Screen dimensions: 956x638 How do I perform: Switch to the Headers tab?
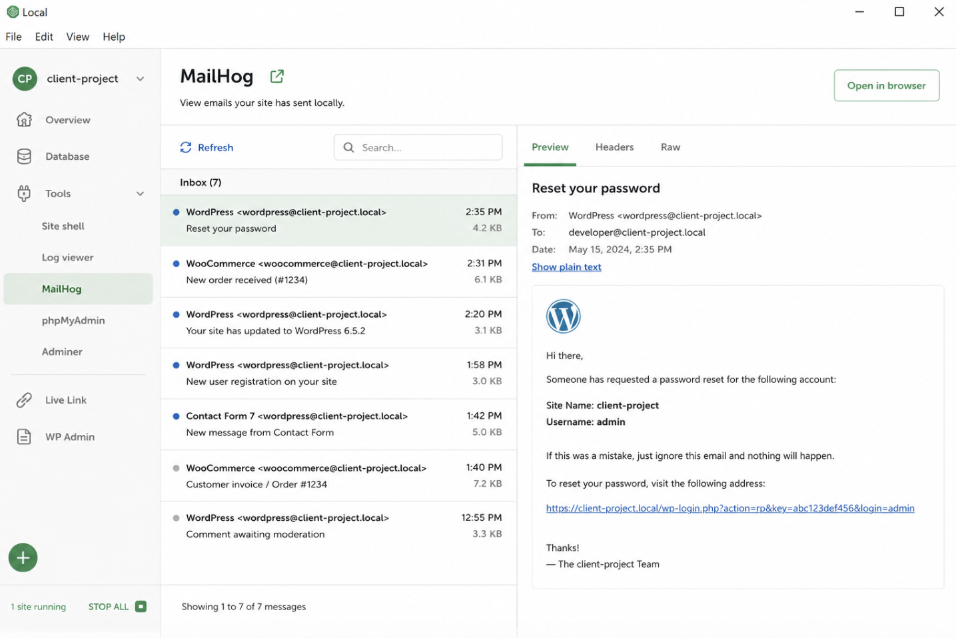point(614,147)
